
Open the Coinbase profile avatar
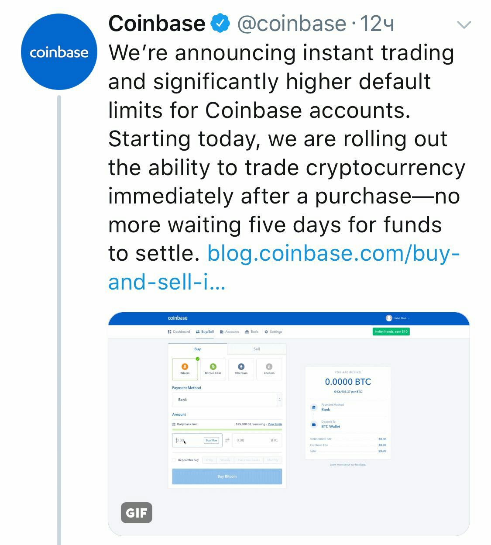click(x=59, y=52)
